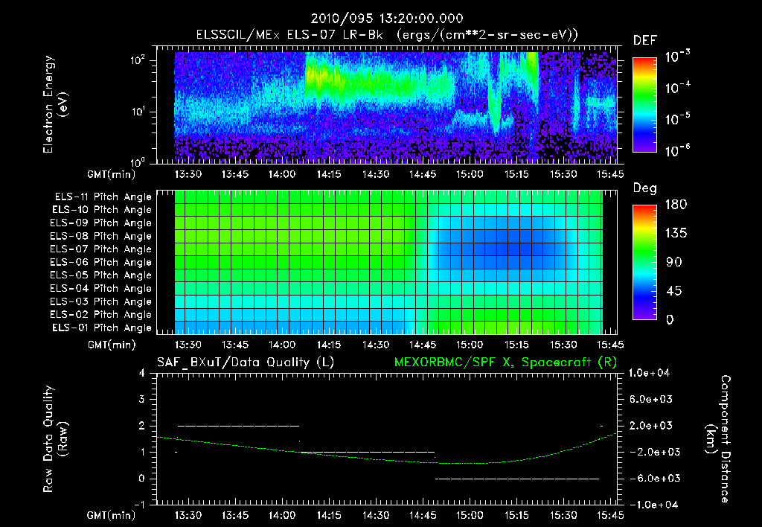Select the SAF_BXuT/Data Quality (L) legend
The width and height of the screenshot is (762, 527).
[246, 362]
